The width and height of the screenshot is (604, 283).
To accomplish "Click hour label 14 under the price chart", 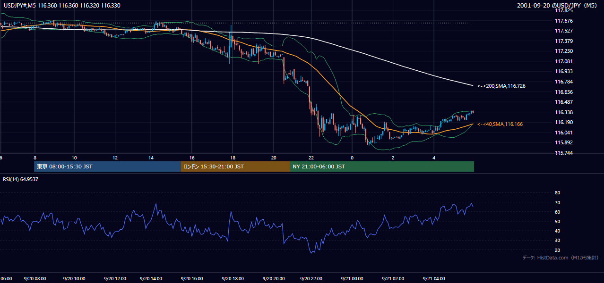I will (x=151, y=158).
